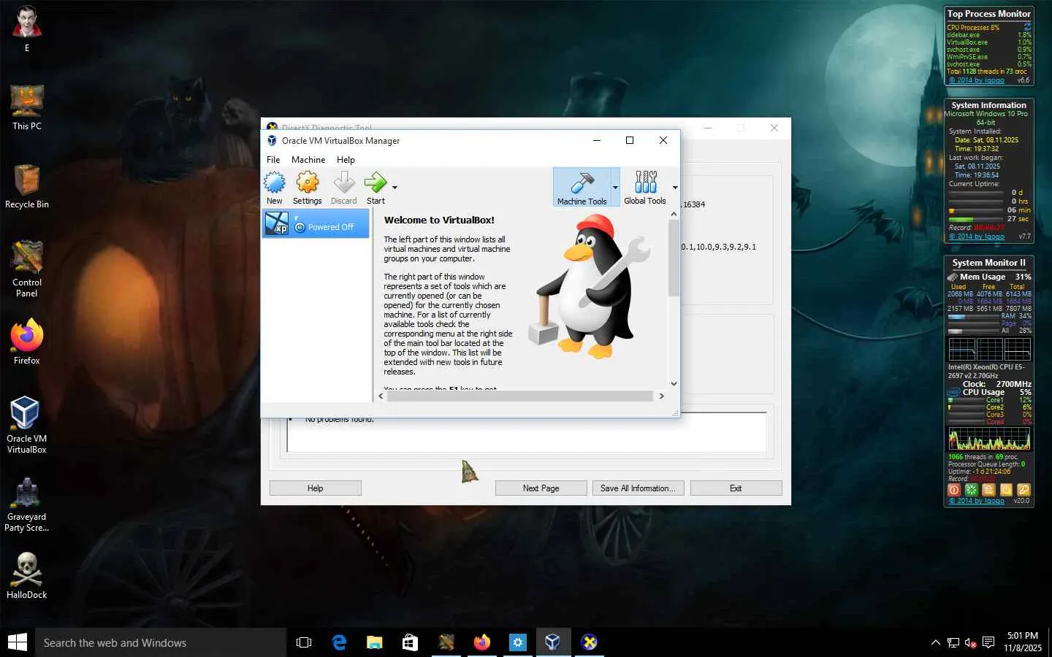Select the HalloDock skull desktop icon

pos(27,576)
